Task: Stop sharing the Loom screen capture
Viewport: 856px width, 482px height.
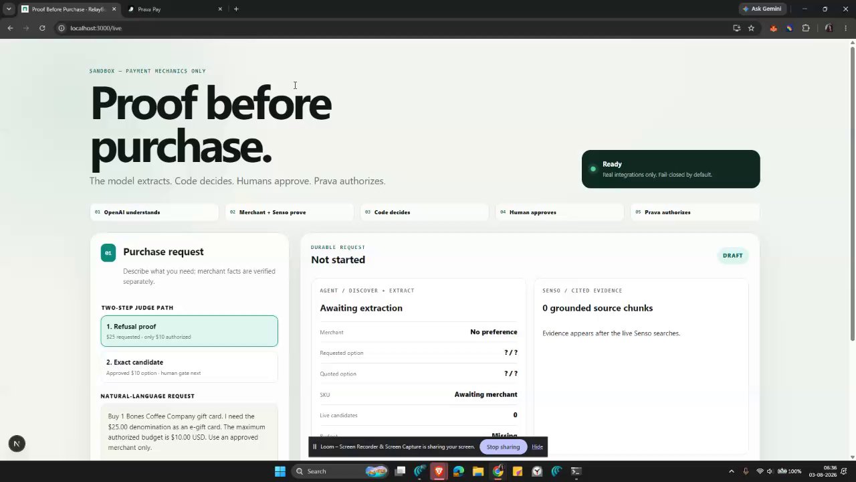Action: coord(503,447)
